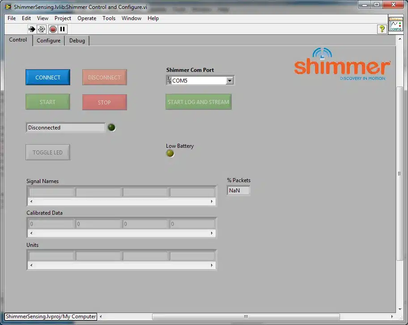The width and height of the screenshot is (408, 325).
Task: Click the Shimmer CONFIG VI icon
Action: tap(395, 24)
